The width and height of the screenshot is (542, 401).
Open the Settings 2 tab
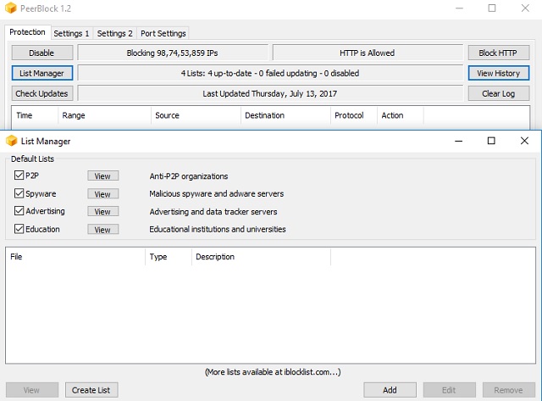(x=114, y=34)
